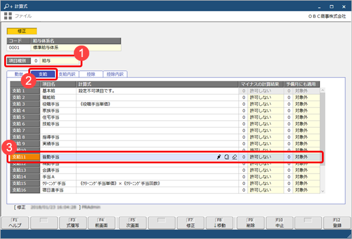Click the 技能手当 item name cell
This screenshot has width=352, height=239.
click(x=58, y=124)
